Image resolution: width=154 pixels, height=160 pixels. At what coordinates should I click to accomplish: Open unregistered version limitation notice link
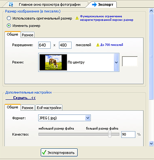tap(106, 18)
